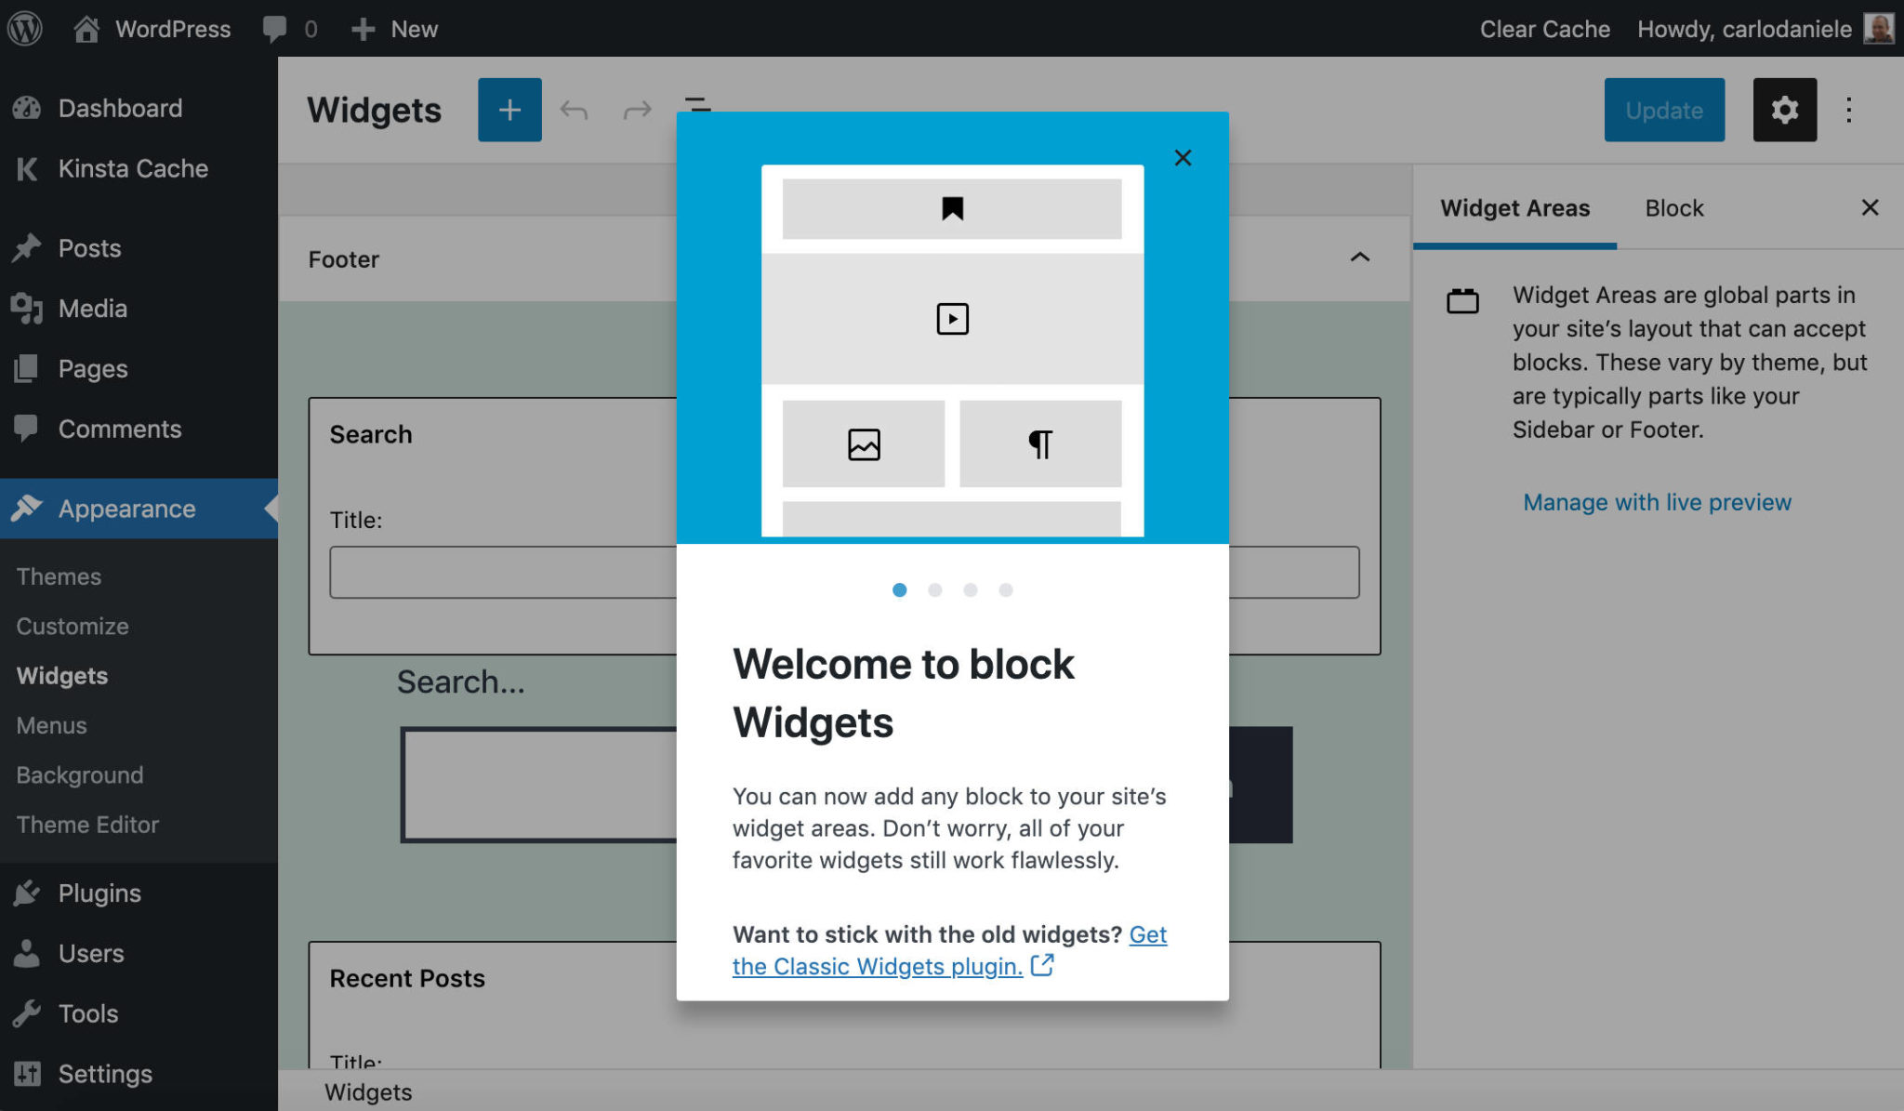This screenshot has width=1904, height=1111.
Task: Click the redo arrow icon
Action: pos(636,109)
